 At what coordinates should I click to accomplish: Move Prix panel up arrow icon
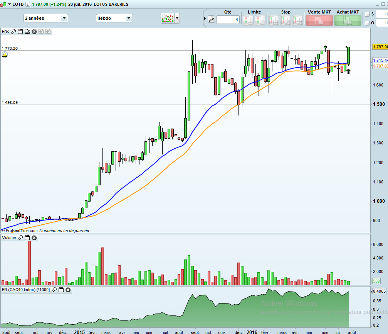(x=48, y=32)
